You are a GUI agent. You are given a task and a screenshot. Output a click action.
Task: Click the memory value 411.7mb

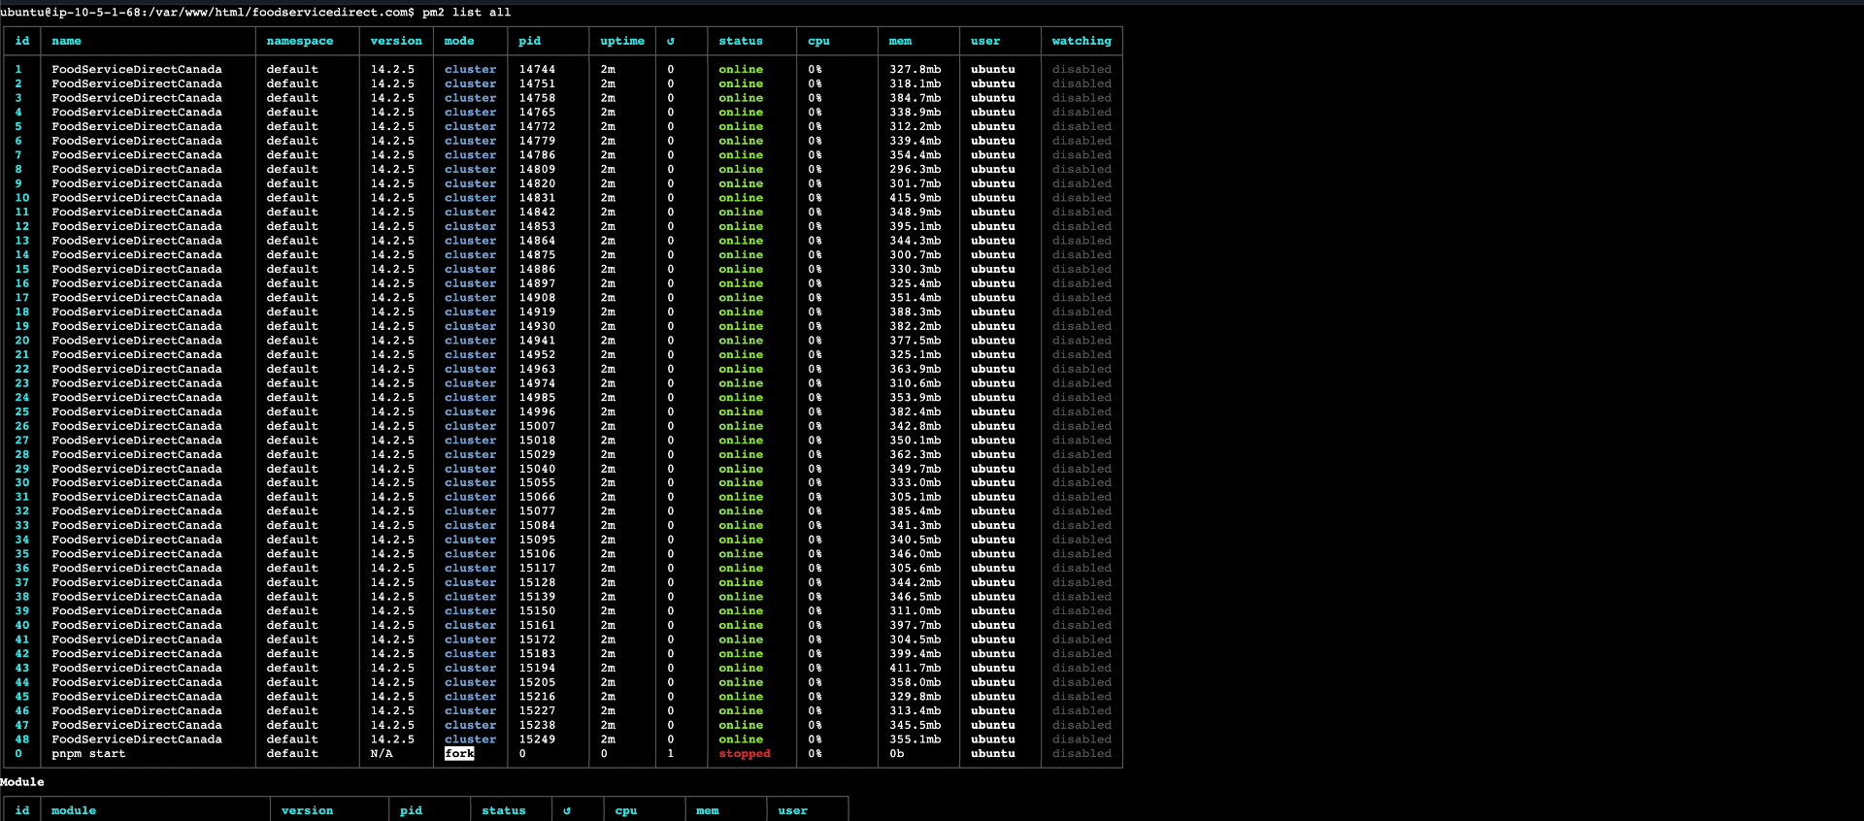[x=915, y=668]
